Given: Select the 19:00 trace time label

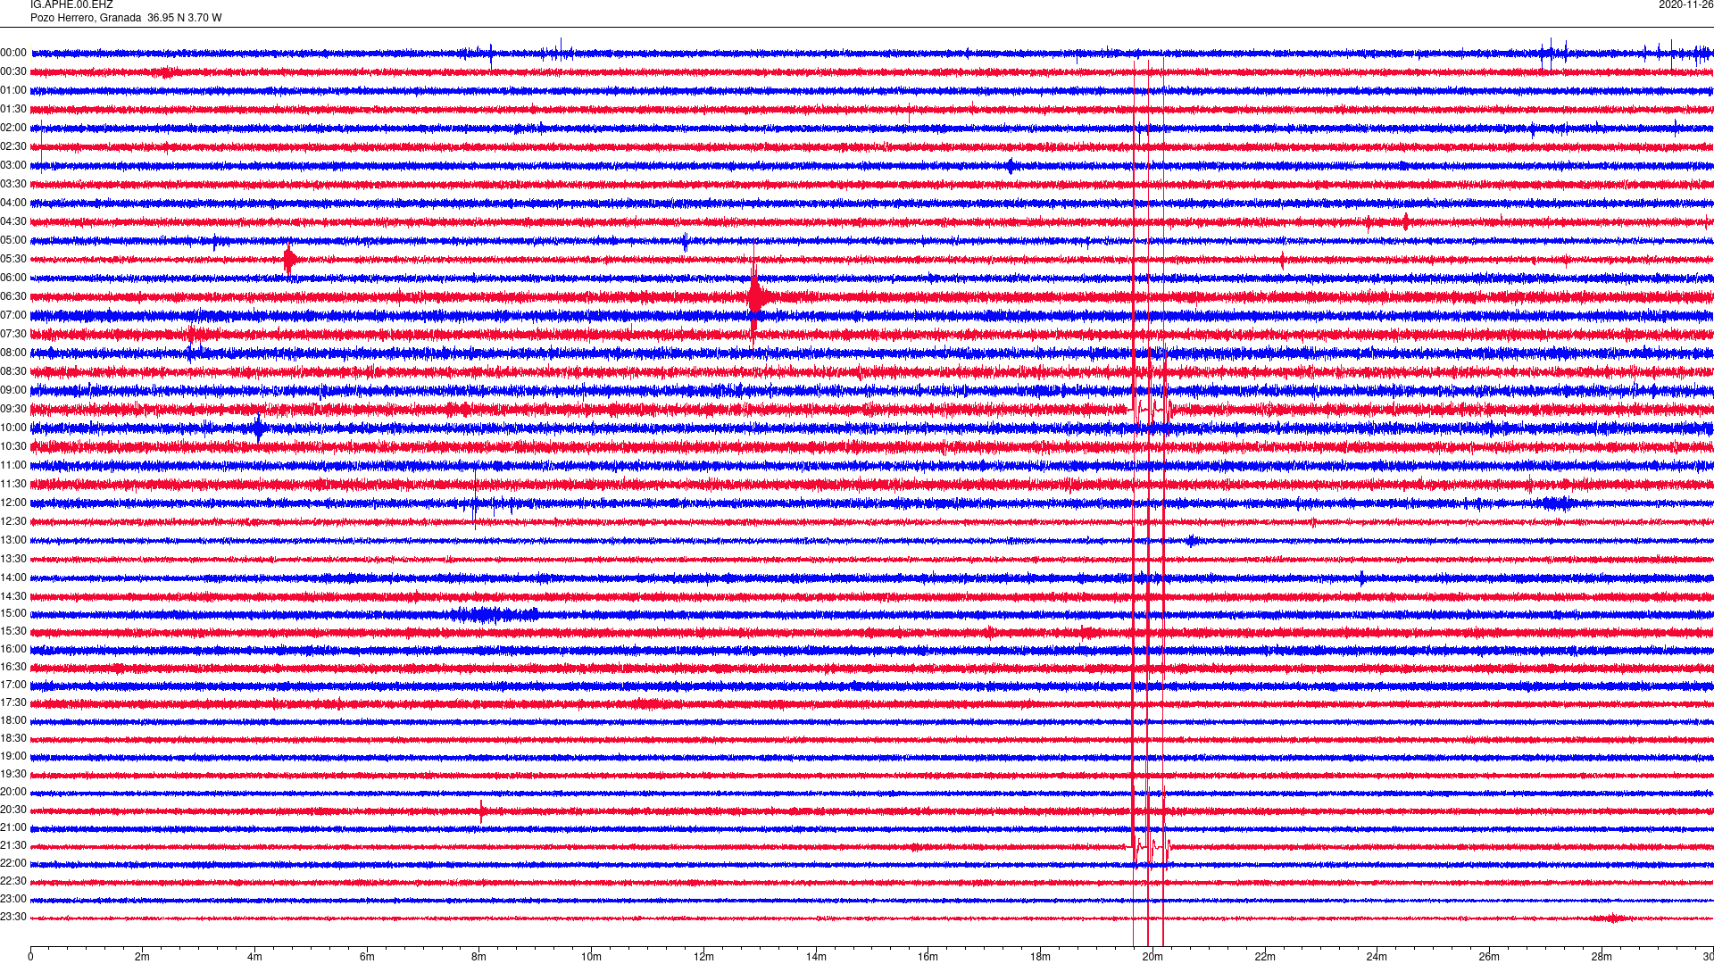Looking at the screenshot, I should 13,756.
